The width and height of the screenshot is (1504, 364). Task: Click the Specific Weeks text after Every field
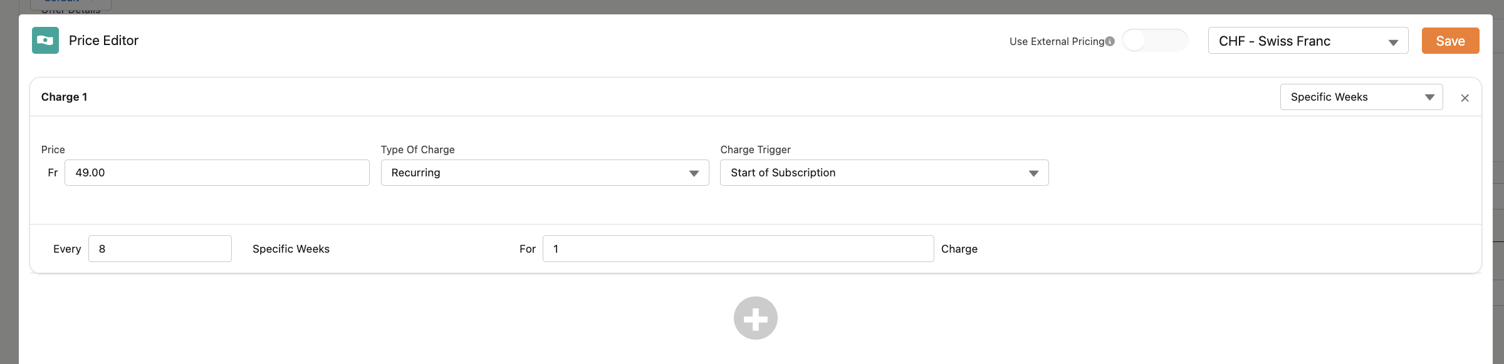pos(291,249)
